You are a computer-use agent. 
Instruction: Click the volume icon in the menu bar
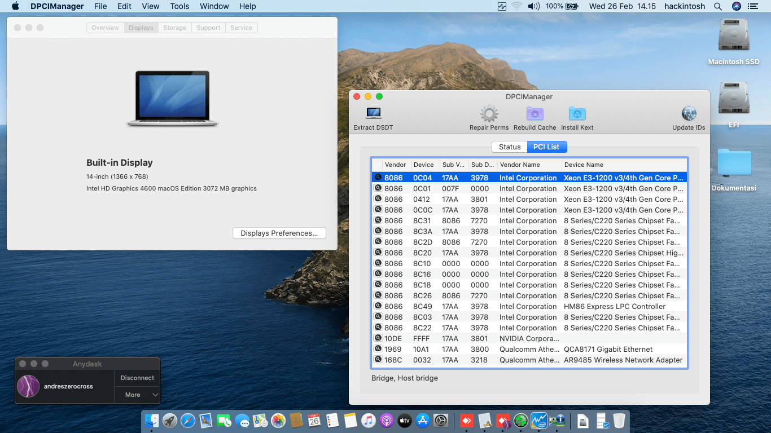[533, 6]
